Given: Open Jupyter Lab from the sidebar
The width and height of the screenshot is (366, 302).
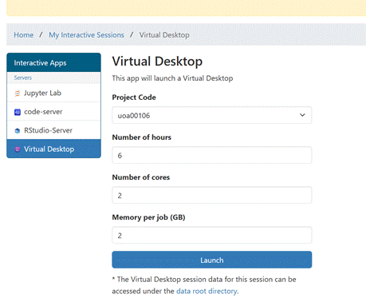Looking at the screenshot, I should [53, 93].
